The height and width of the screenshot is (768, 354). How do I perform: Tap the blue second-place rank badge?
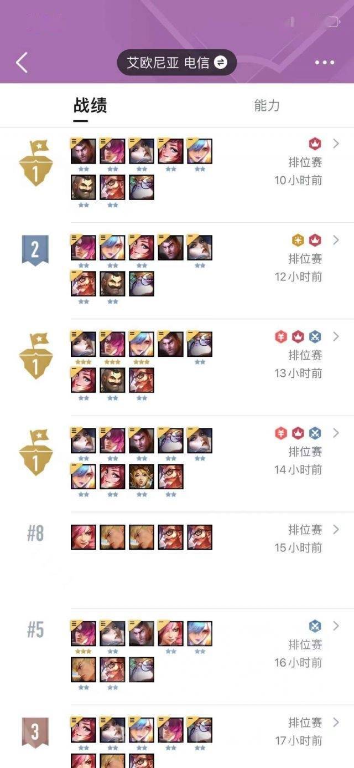click(x=35, y=250)
